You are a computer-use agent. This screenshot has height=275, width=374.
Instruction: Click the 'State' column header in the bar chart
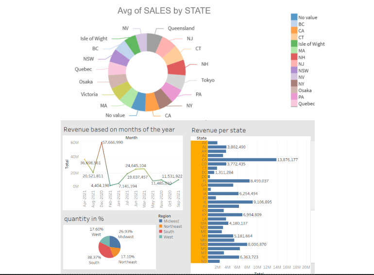201,138
